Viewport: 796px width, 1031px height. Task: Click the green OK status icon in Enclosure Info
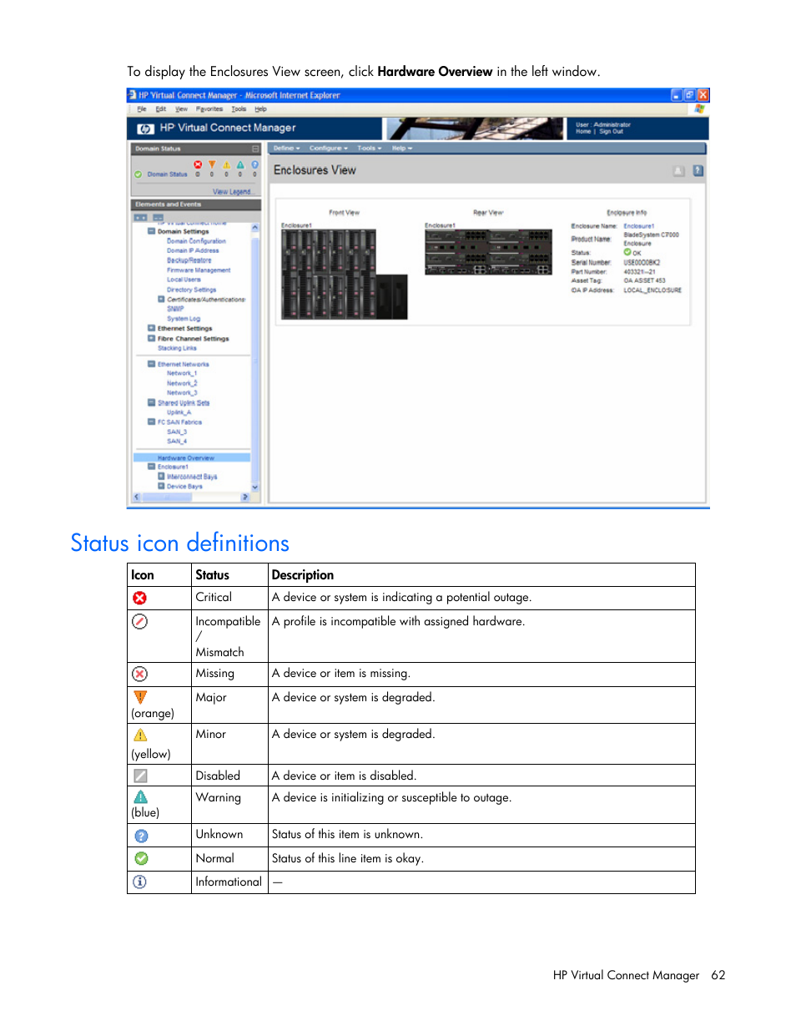click(x=627, y=252)
